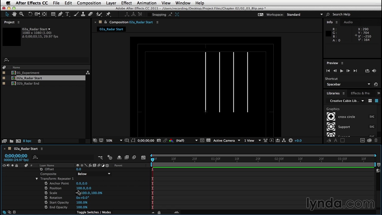Open composition flowchart icon in viewer footer
The image size is (382, 215).
(284, 140)
